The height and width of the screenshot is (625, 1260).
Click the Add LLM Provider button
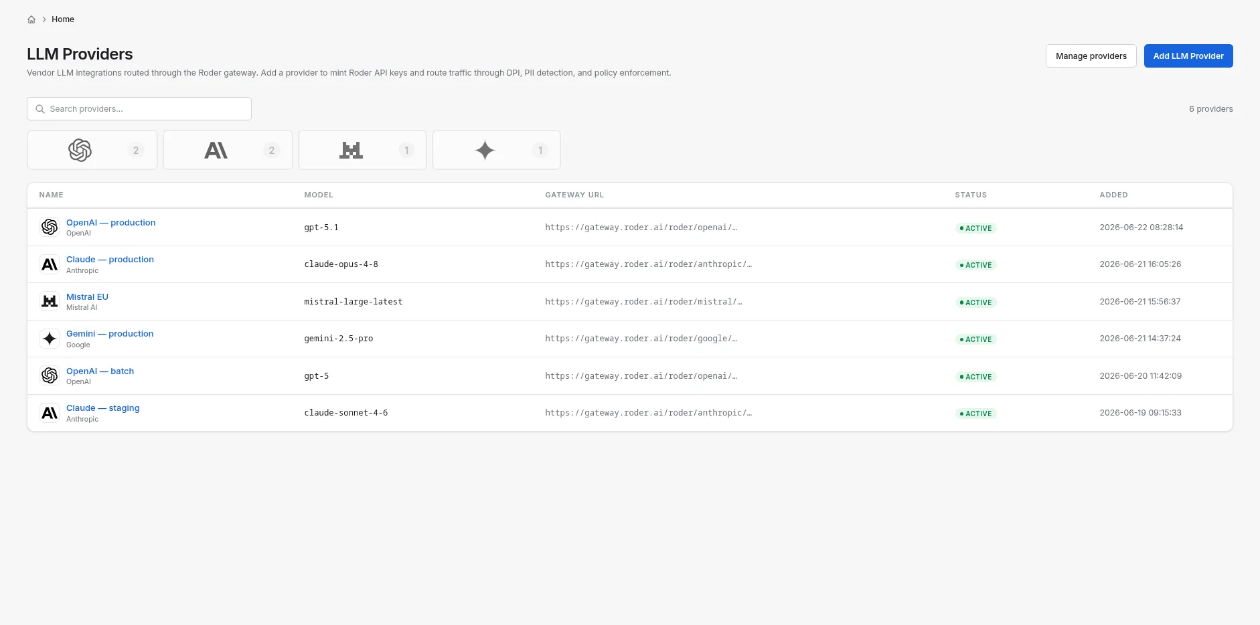click(x=1188, y=56)
